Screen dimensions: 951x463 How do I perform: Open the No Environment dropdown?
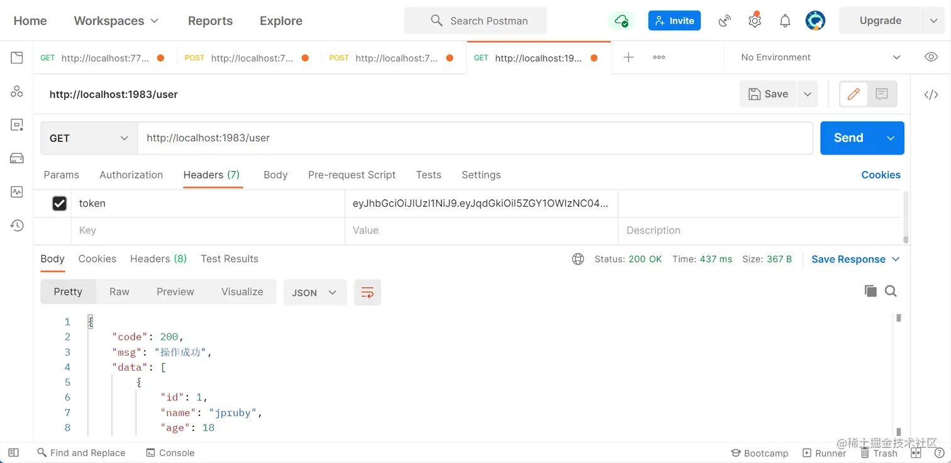pyautogui.click(x=821, y=57)
